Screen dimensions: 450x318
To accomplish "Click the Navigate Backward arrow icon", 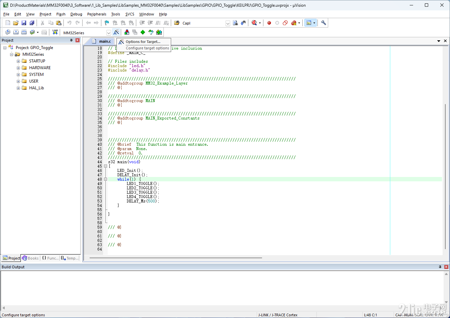I will click(88, 23).
